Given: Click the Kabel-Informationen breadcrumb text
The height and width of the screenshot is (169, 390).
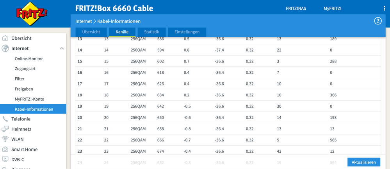Looking at the screenshot, I should pyautogui.click(x=119, y=21).
